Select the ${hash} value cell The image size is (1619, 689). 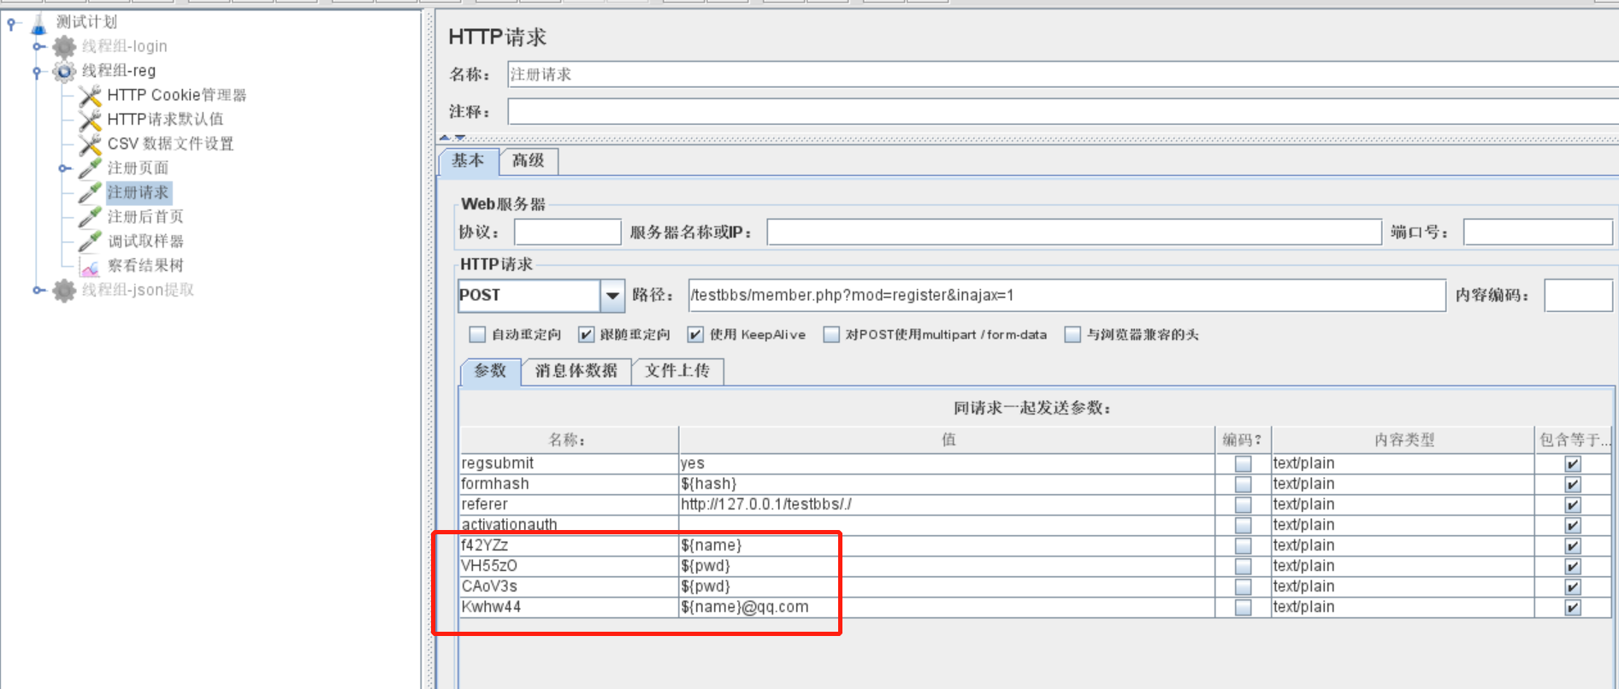947,484
